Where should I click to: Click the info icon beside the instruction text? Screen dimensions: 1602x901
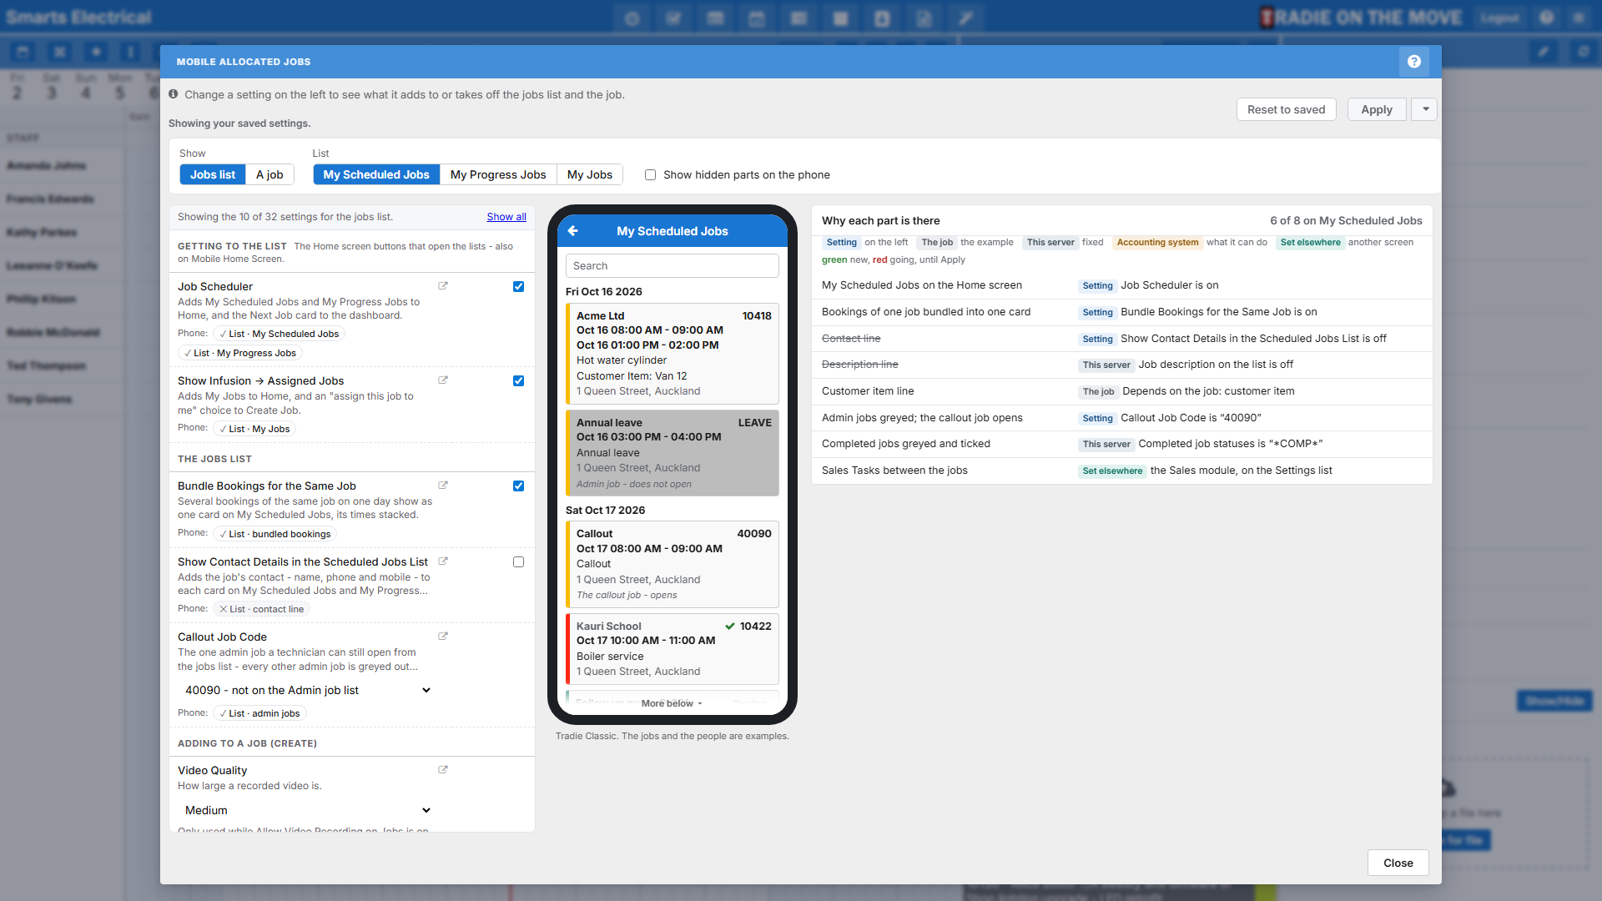(174, 94)
